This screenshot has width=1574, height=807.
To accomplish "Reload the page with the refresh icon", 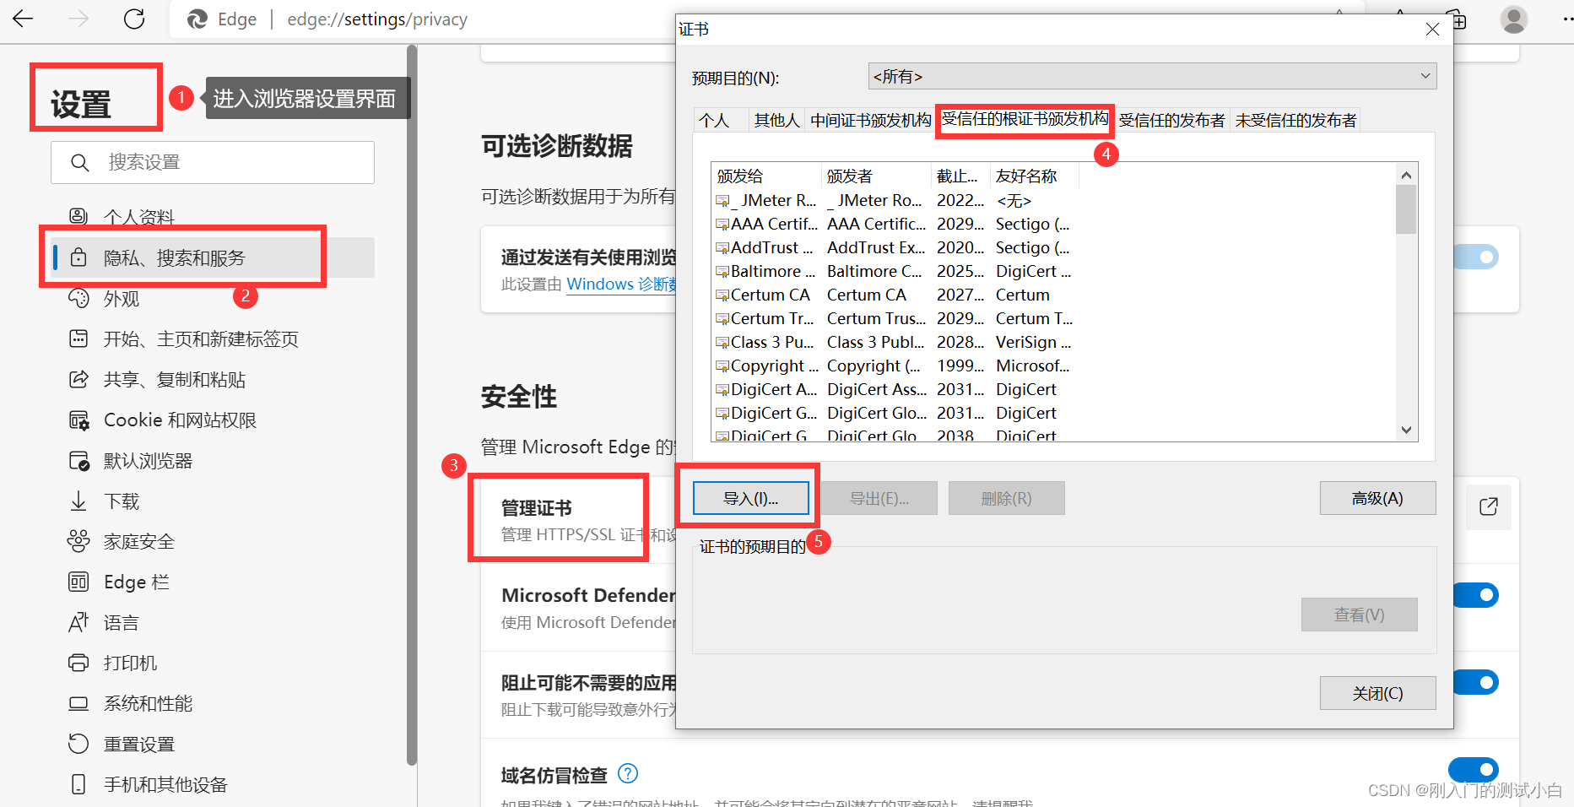I will pos(134,19).
